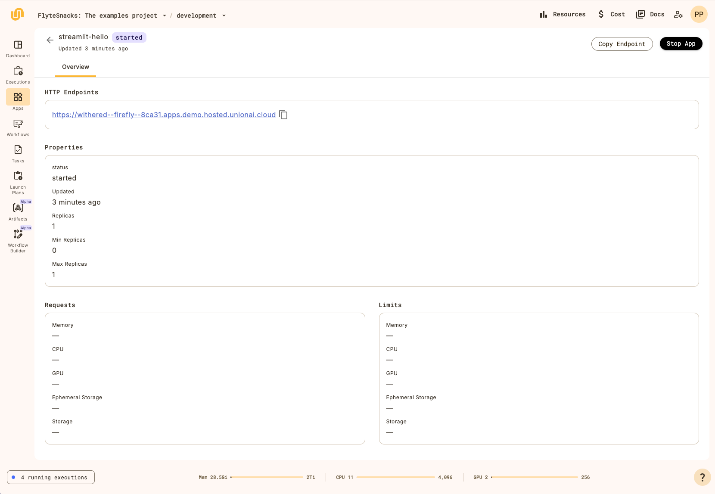Open the Dashboard from the sidebar
The image size is (715, 494).
click(x=18, y=48)
